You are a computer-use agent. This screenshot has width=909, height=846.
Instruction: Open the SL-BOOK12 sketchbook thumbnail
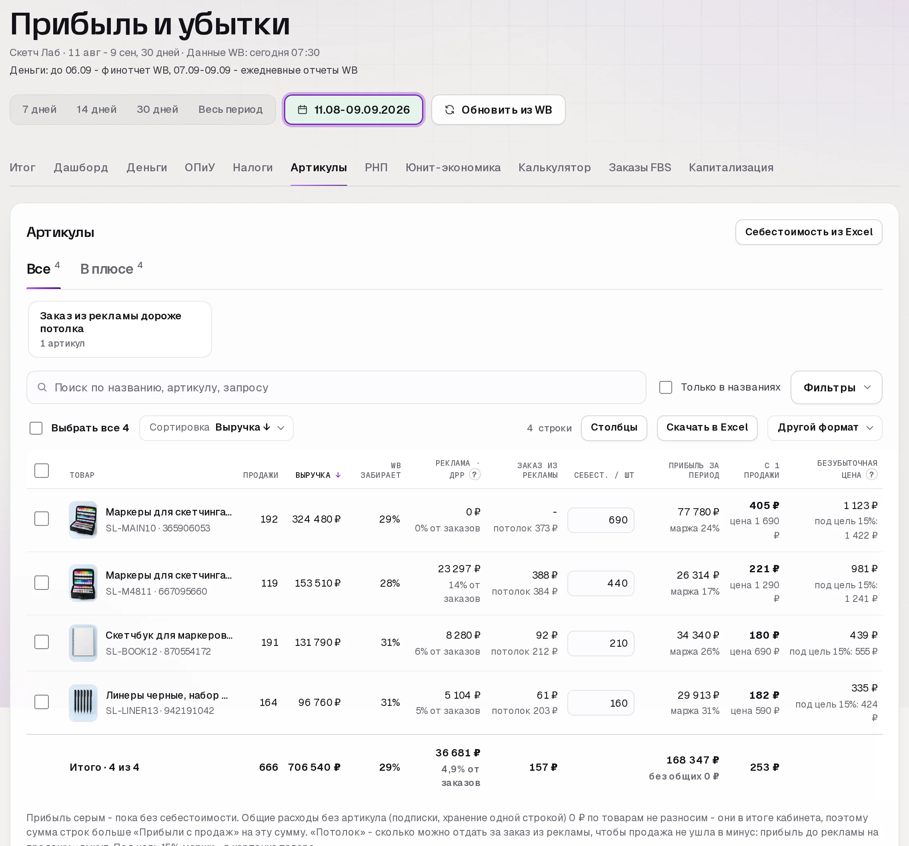83,642
